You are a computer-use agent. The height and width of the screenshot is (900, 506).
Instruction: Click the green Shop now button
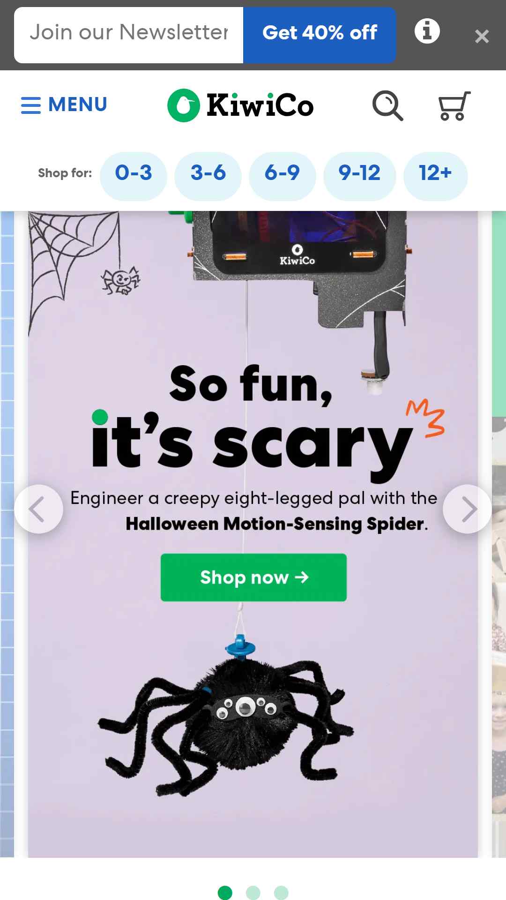pos(253,577)
